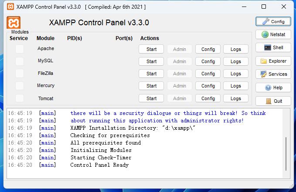
Task: View Apache Logs menu
Action: click(x=236, y=49)
